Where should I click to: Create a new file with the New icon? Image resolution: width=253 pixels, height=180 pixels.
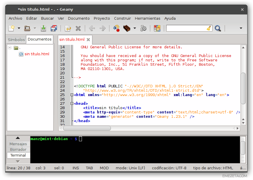(x=12, y=28)
